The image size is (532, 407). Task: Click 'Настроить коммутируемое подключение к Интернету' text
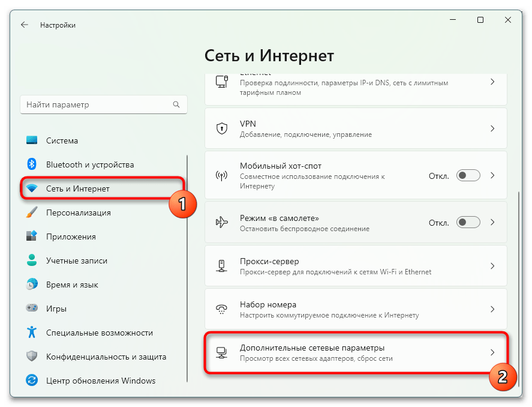coord(329,315)
